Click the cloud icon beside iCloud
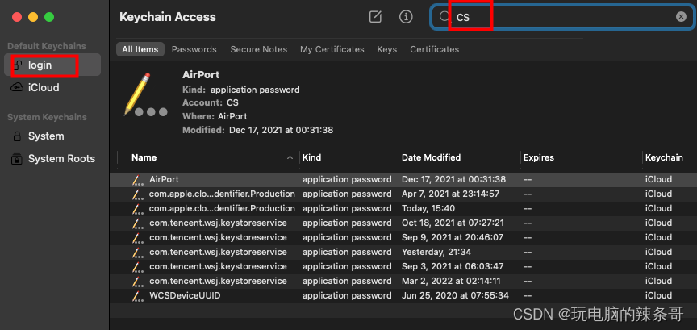Viewport: 697px width, 330px height. pos(17,88)
